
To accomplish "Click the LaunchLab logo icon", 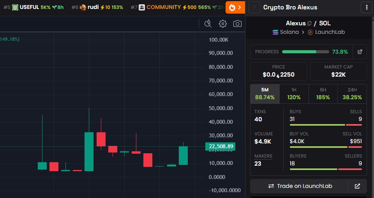I will click(x=310, y=32).
